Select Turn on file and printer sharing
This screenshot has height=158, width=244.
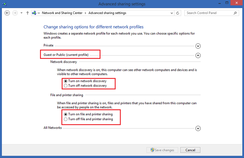88,114
